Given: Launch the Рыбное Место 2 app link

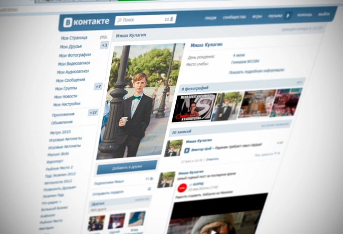Looking at the screenshot, I should coord(59,168).
